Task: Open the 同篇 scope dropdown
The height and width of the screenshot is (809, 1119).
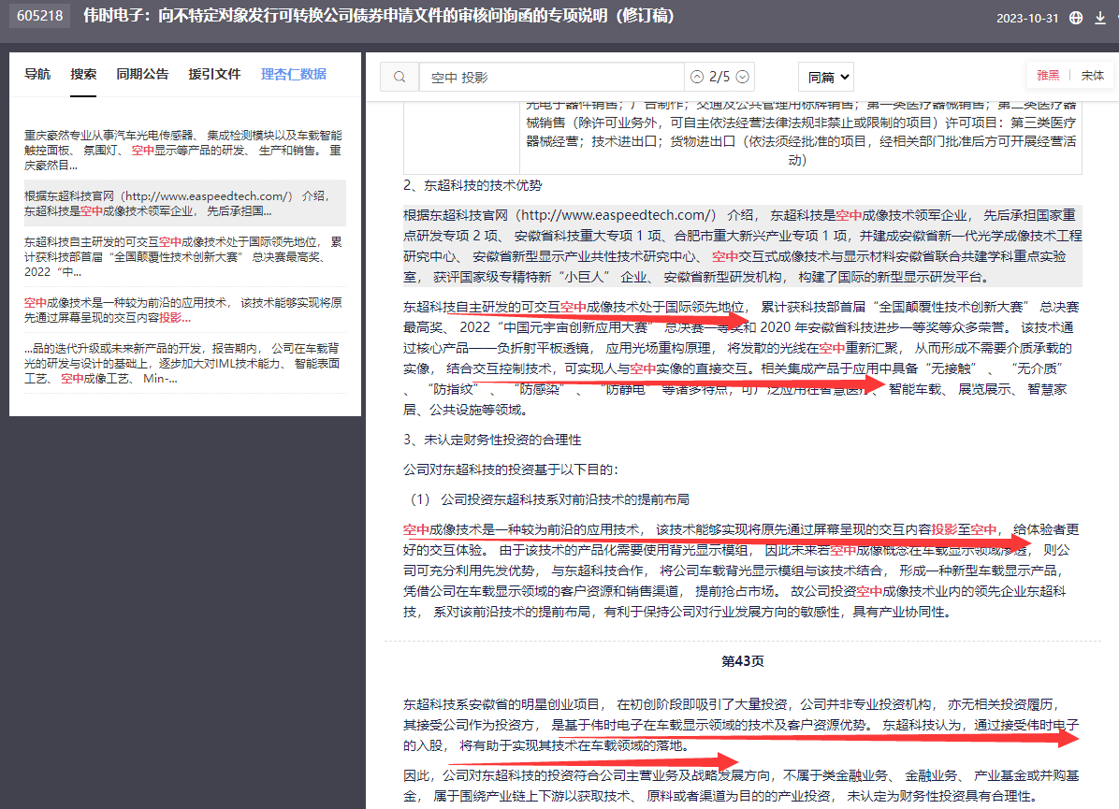Action: click(826, 77)
